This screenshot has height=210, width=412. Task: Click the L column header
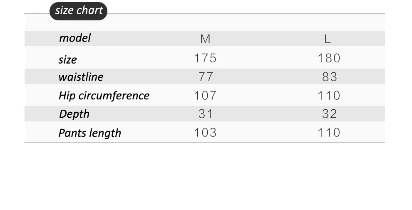(328, 39)
